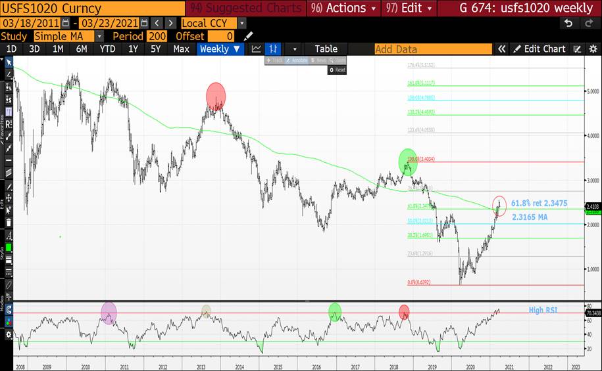Switch to bar chart type icon
The image size is (602, 371).
[273, 49]
